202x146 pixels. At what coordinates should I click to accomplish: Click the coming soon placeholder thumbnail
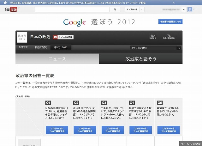(x=29, y=143)
